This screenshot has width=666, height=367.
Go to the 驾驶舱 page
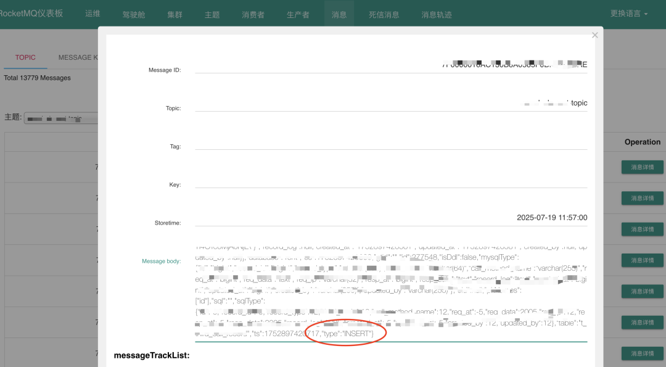pos(134,14)
